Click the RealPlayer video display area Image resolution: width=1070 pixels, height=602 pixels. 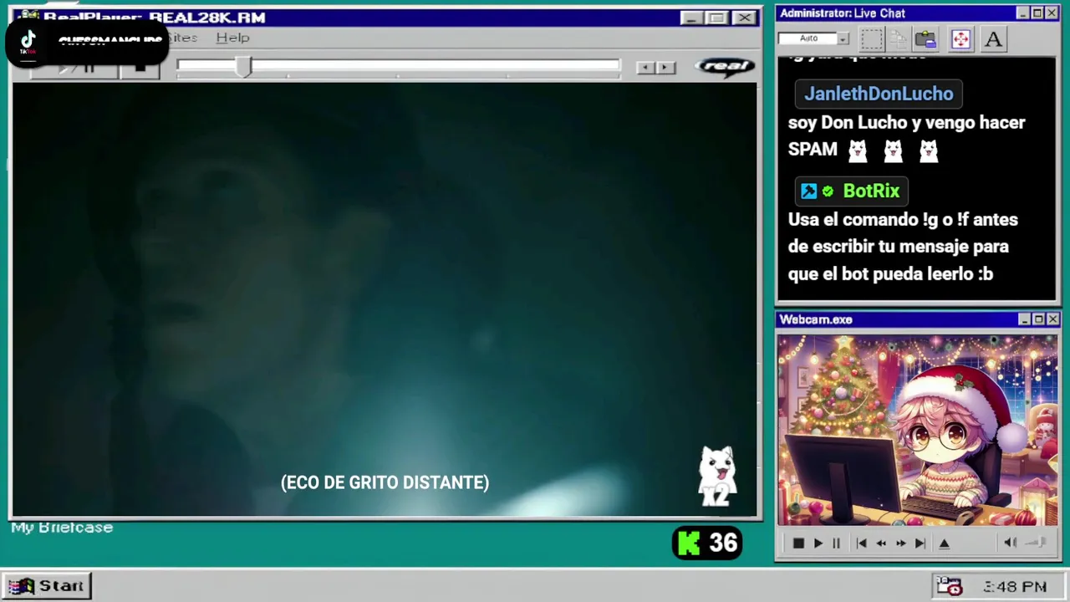coord(385,299)
